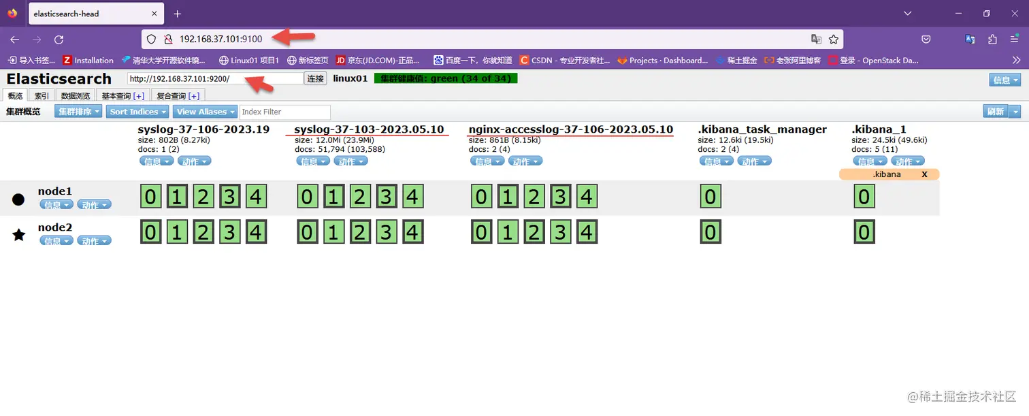
Task: Switch to the 复合查询 tab
Action: [x=171, y=96]
